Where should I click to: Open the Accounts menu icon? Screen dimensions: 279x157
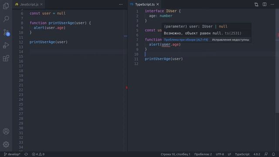point(6,131)
